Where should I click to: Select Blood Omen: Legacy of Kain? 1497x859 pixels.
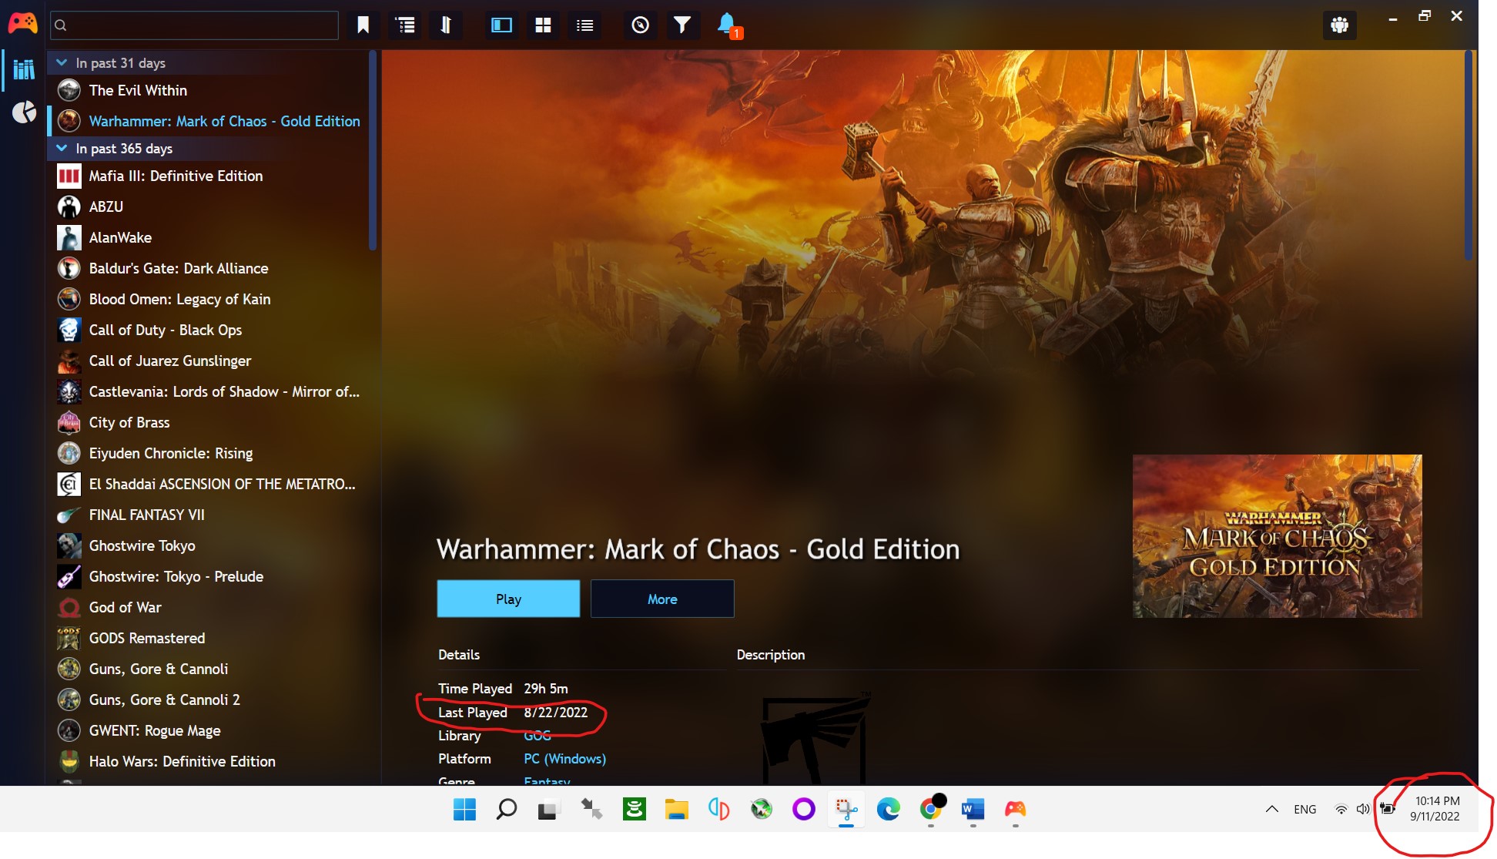(x=208, y=299)
